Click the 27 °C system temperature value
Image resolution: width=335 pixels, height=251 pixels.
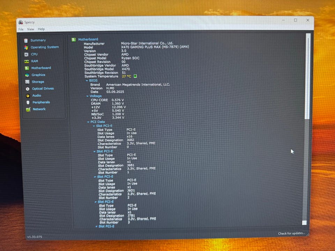126,76
